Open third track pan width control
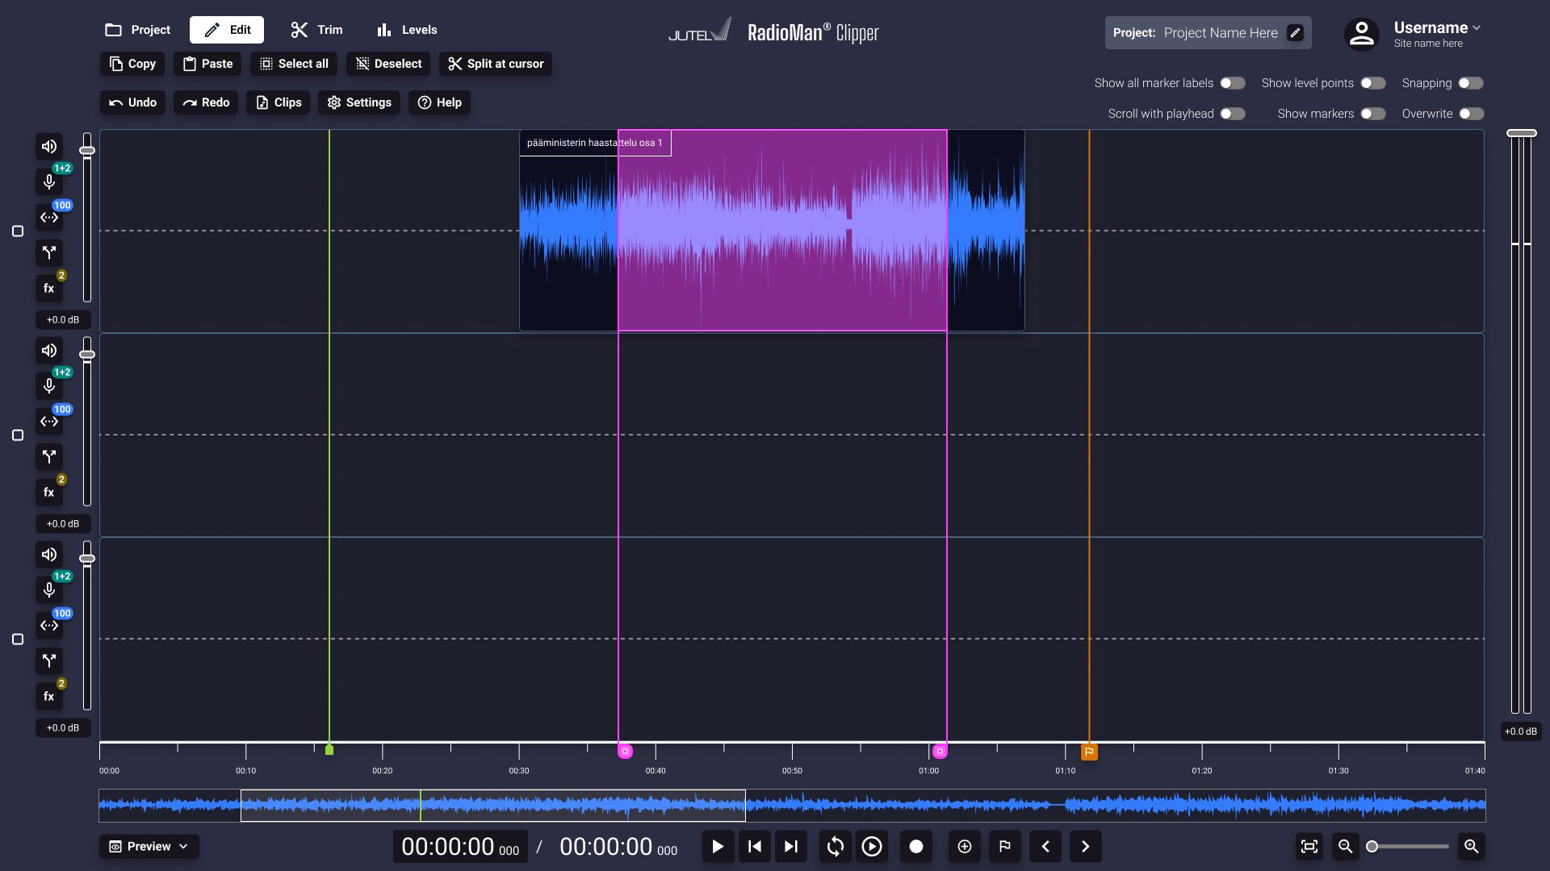 (49, 625)
